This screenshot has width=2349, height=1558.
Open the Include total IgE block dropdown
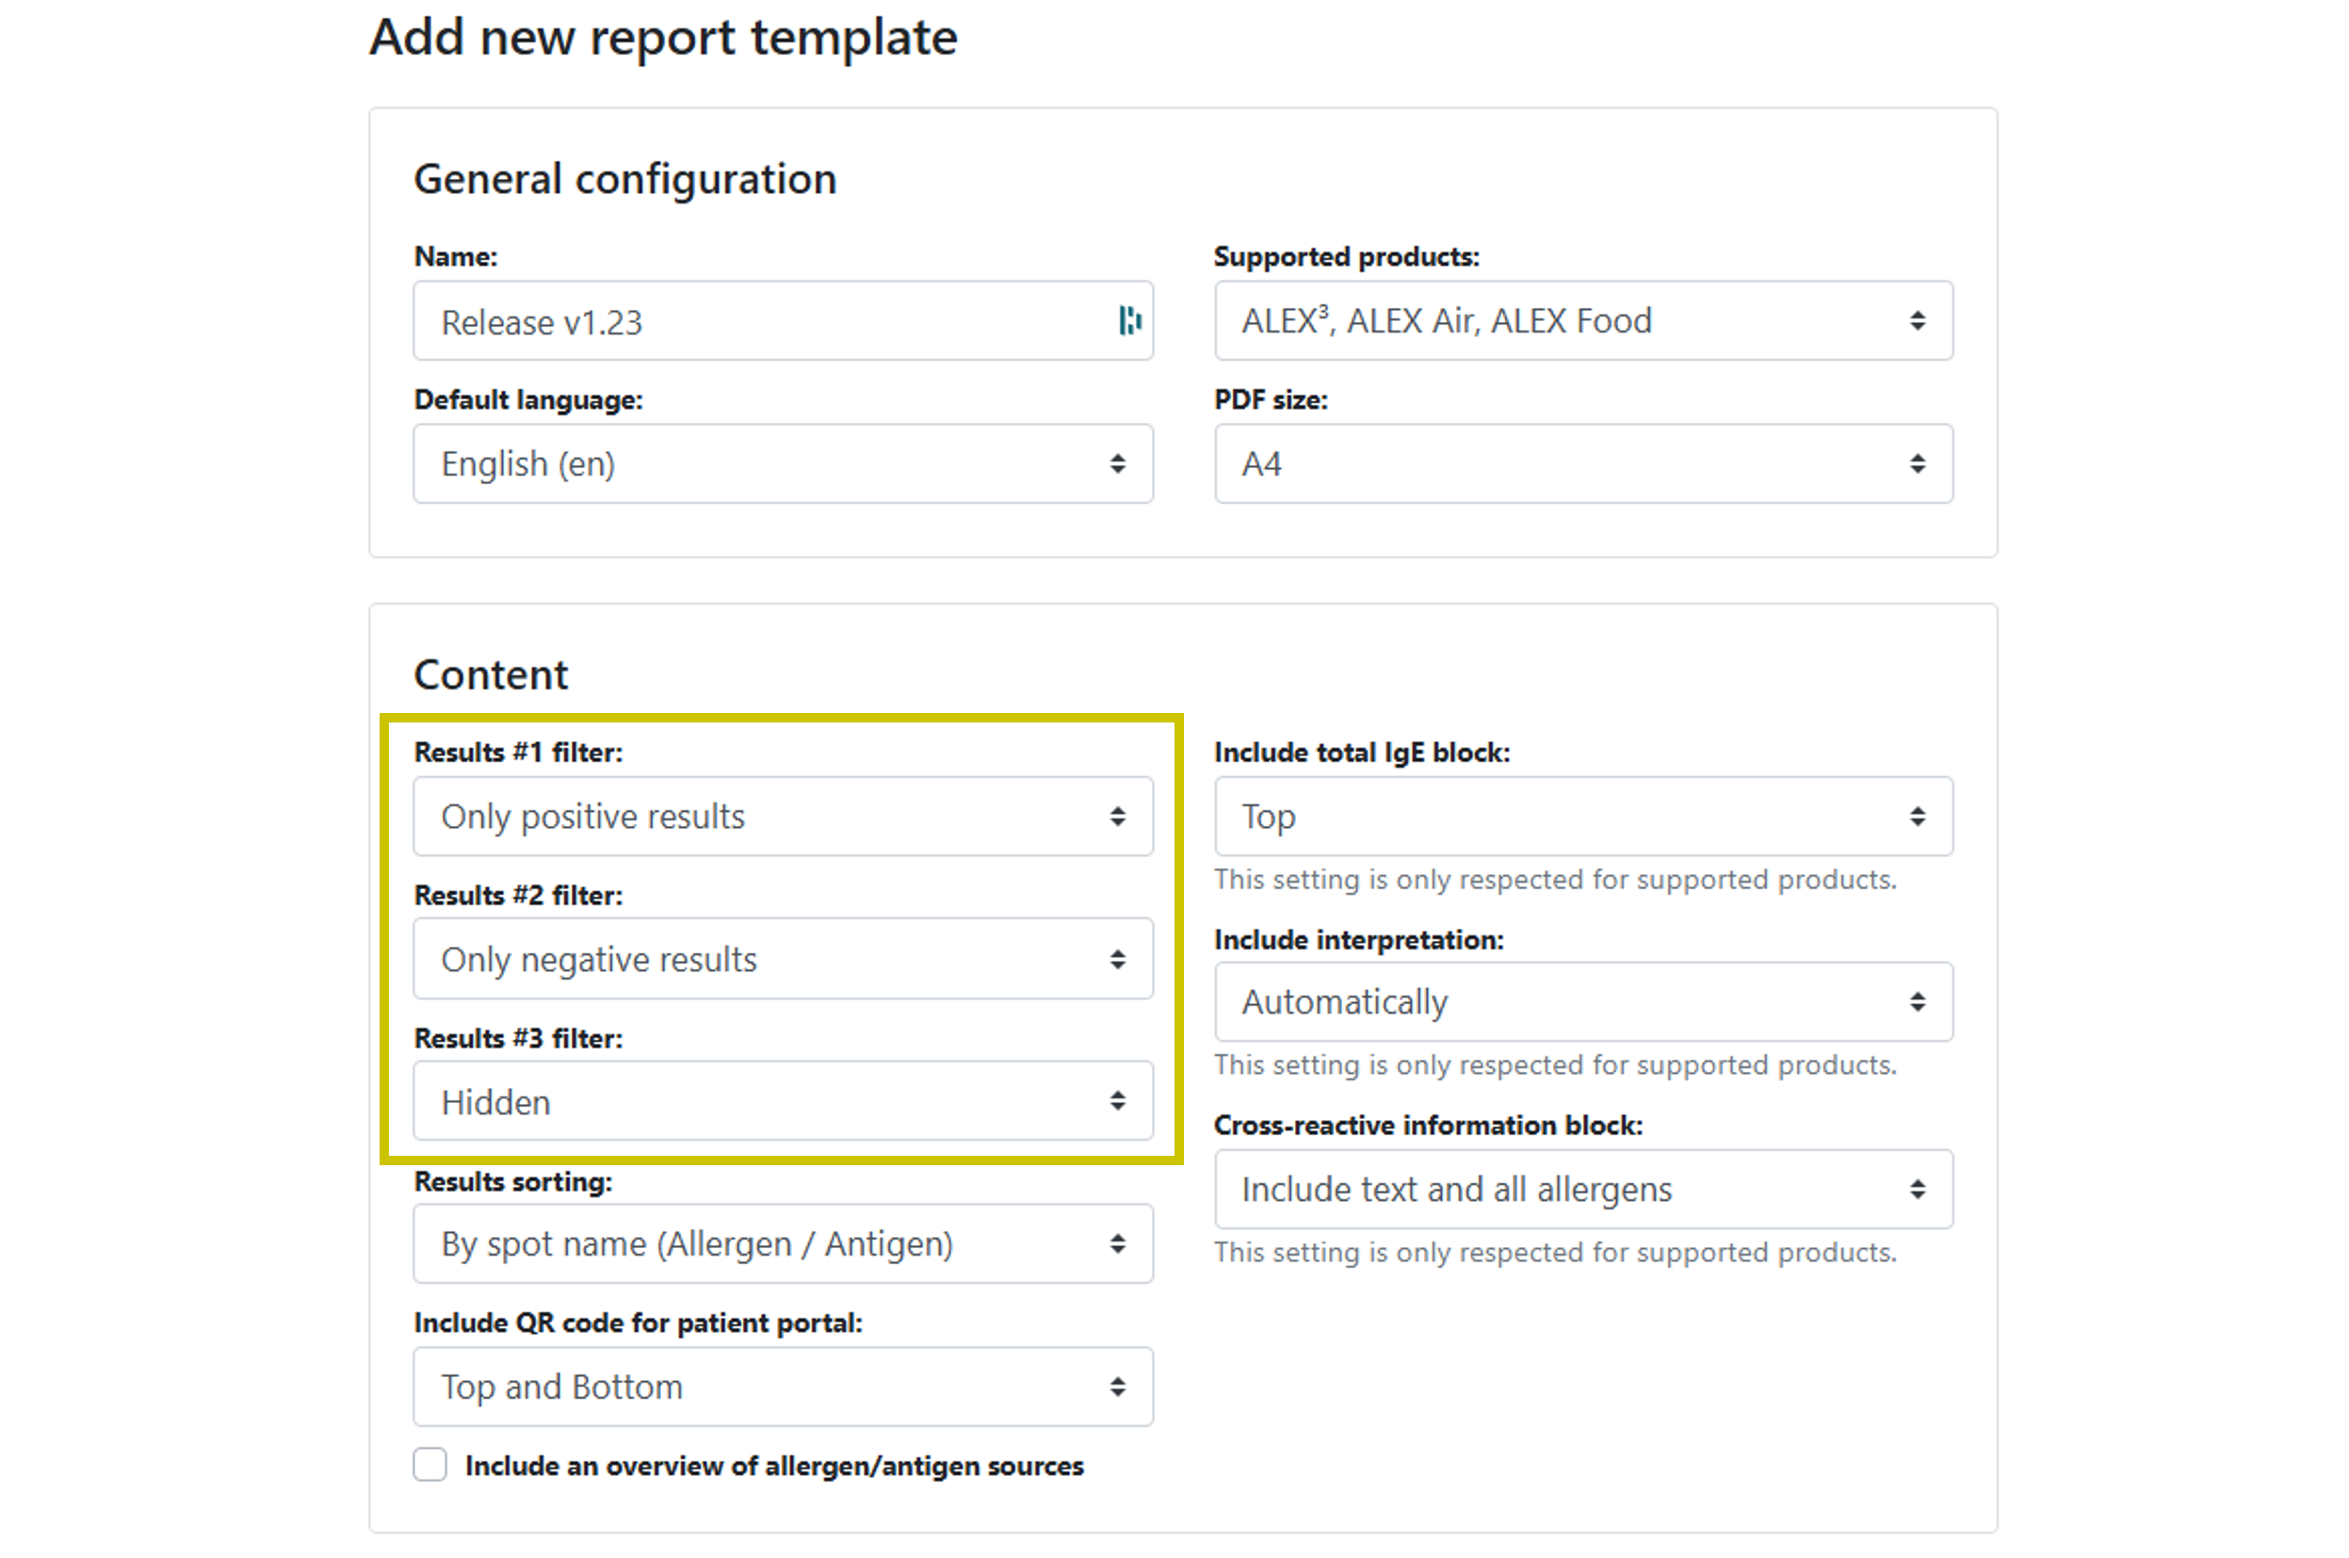tap(1581, 817)
